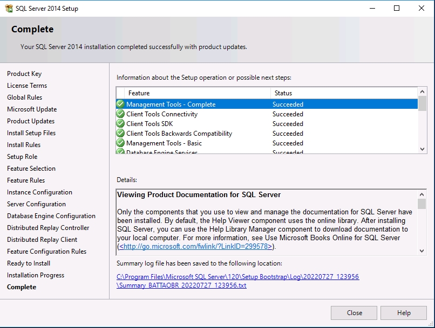Click the Status column header

pos(344,93)
